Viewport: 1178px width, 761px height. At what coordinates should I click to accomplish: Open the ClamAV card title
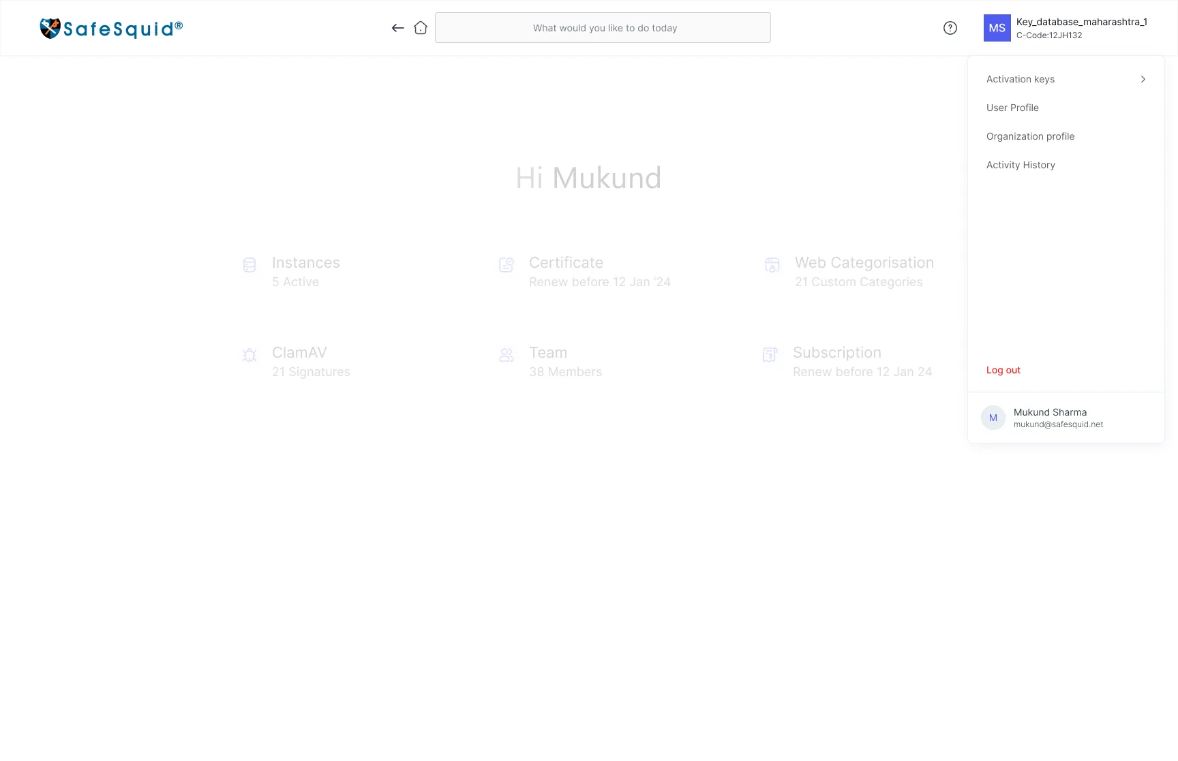[299, 353]
